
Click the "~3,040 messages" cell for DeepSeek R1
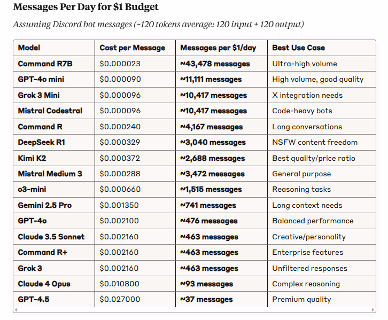pos(213,142)
